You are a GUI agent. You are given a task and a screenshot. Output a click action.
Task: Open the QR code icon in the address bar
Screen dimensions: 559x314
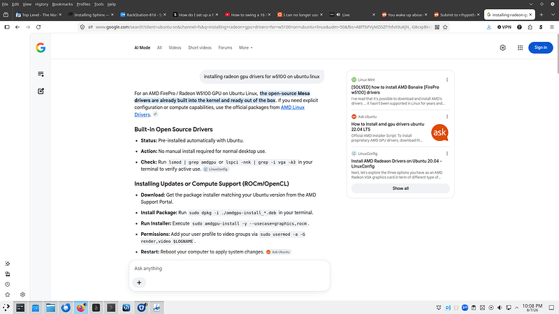pos(437,27)
